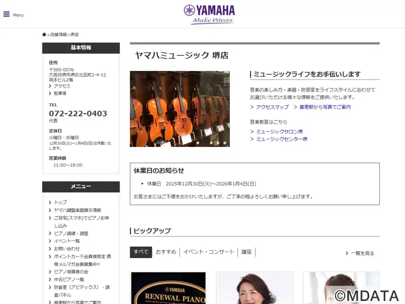This screenshot has height=304, width=405.
Task: Open the hamburger Menu icon
Action: click(7, 14)
